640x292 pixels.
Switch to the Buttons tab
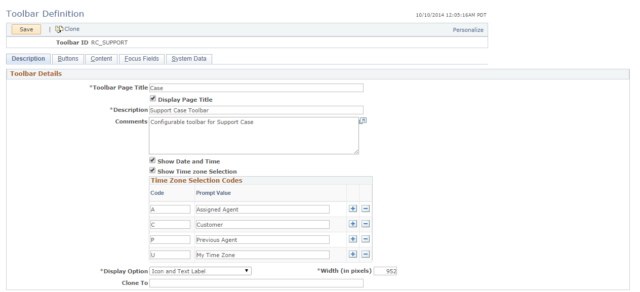click(68, 59)
